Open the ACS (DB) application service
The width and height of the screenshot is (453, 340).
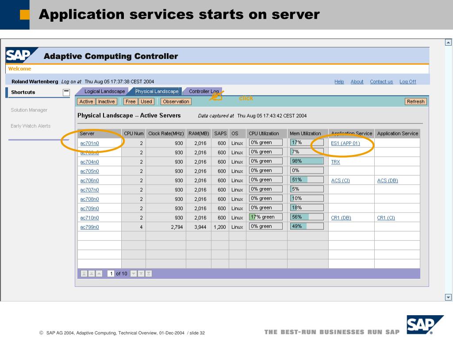click(388, 181)
